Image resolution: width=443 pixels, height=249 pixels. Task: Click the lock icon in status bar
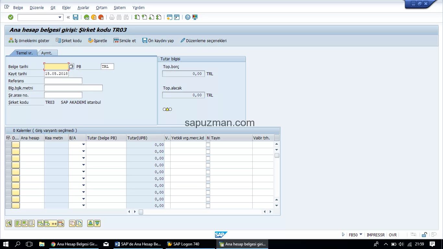(x=424, y=235)
